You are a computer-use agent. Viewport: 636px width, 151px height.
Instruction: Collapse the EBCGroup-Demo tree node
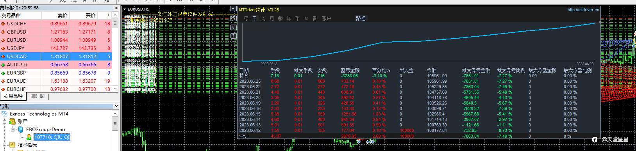click(x=13, y=130)
